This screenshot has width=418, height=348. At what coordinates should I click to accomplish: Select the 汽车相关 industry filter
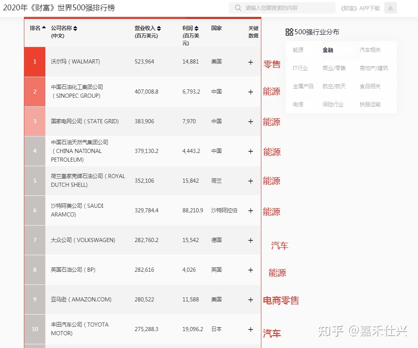click(370, 50)
